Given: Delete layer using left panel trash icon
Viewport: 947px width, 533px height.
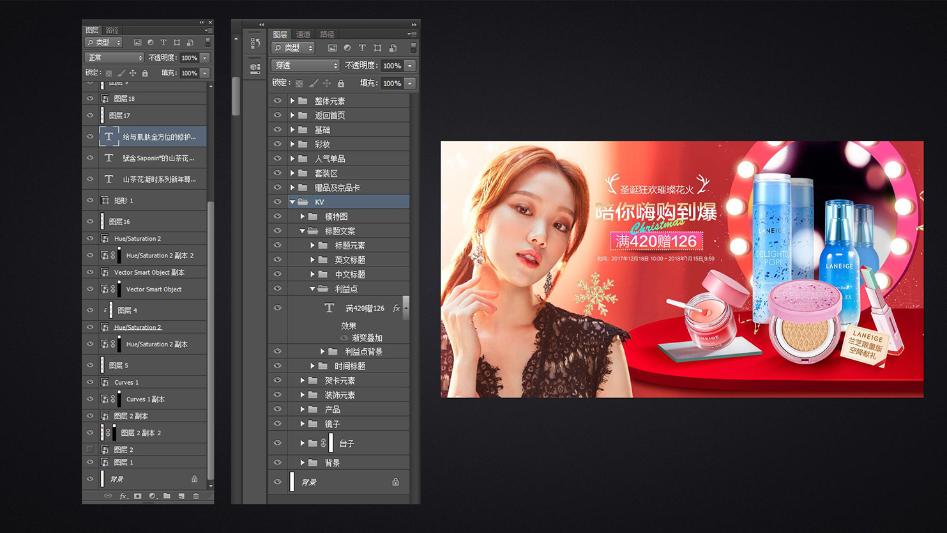Looking at the screenshot, I should tap(196, 497).
